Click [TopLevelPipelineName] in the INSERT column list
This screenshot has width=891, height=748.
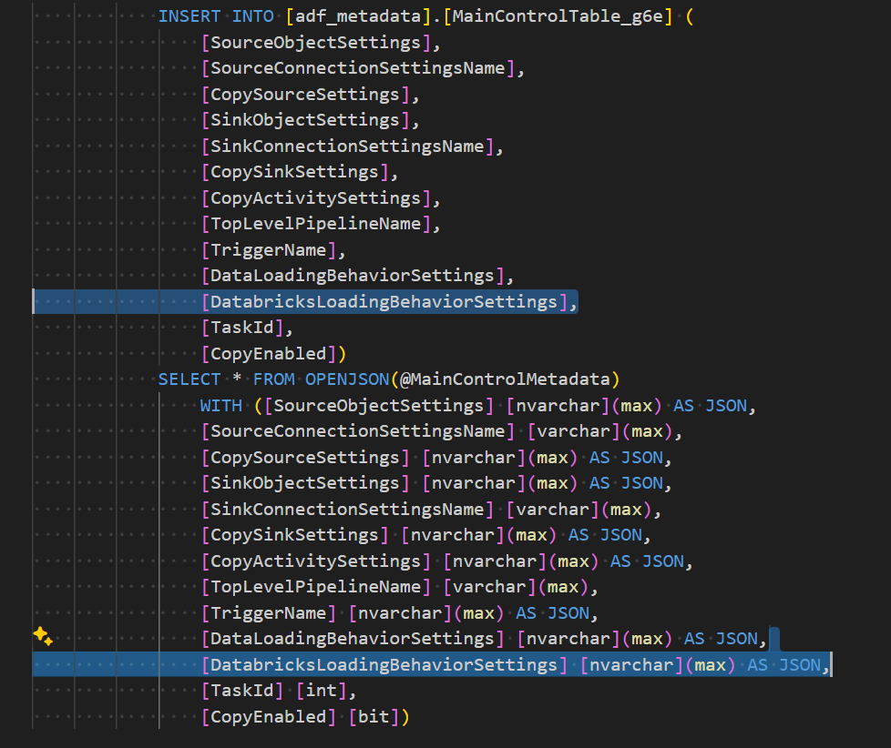tap(316, 224)
